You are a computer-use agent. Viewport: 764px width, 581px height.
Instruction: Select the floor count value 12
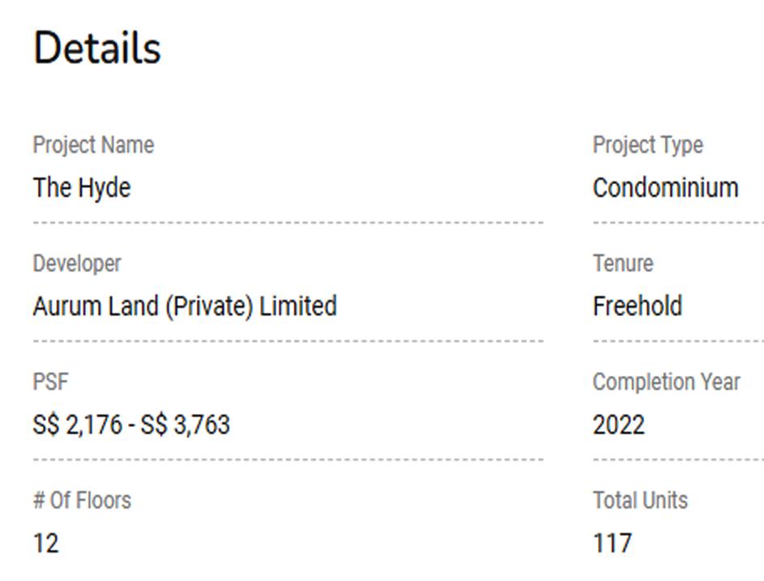[x=46, y=543]
